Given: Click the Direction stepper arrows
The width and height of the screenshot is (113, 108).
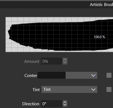Looking at the screenshot, I should click(65, 104).
